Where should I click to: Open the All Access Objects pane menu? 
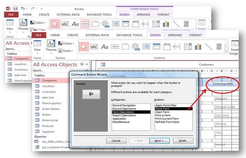[x=82, y=64]
